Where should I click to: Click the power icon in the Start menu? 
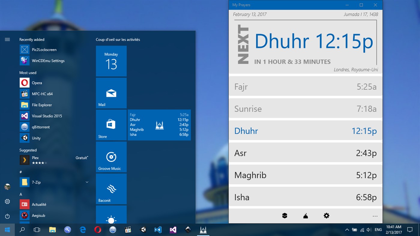click(7, 216)
